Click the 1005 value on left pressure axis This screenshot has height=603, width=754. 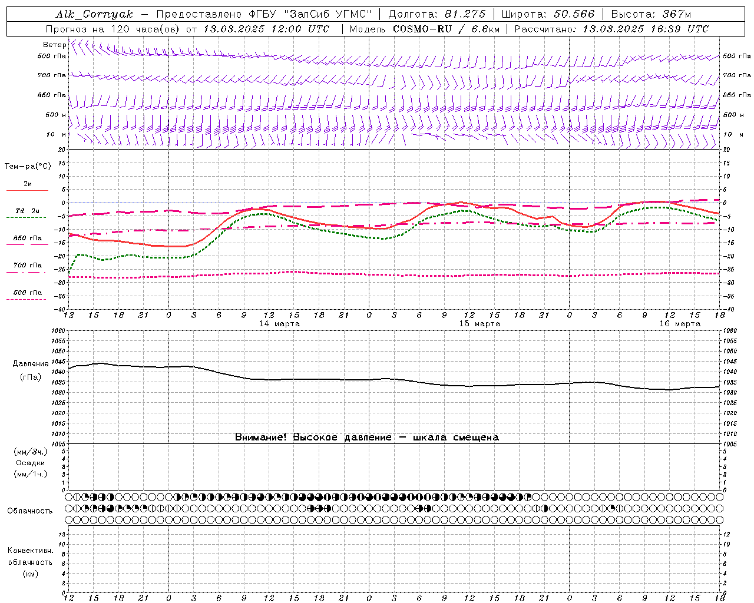click(59, 444)
